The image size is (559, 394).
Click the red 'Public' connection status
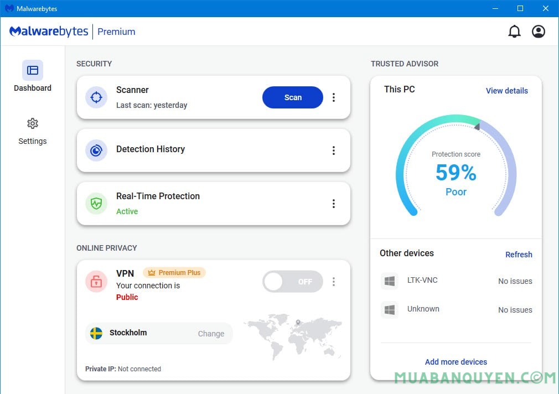pos(127,297)
